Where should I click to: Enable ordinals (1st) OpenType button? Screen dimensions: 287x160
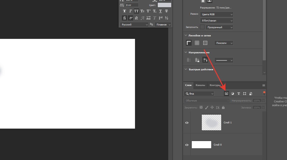pyautogui.click(x=160, y=18)
